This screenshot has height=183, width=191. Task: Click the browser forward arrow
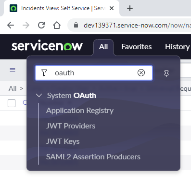[x=26, y=25]
